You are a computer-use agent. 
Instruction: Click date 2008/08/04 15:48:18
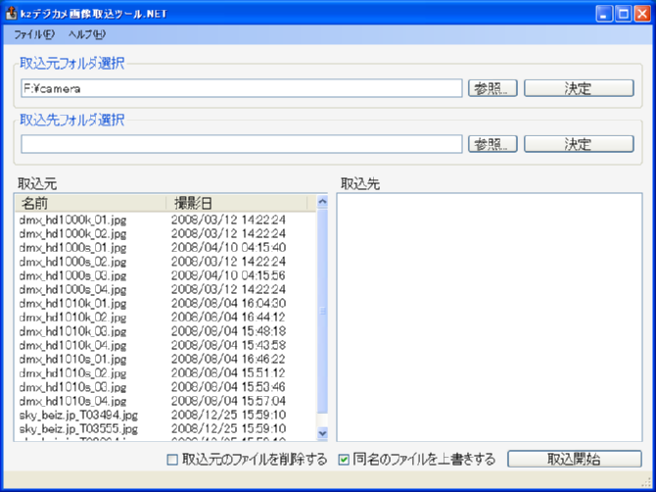(228, 331)
